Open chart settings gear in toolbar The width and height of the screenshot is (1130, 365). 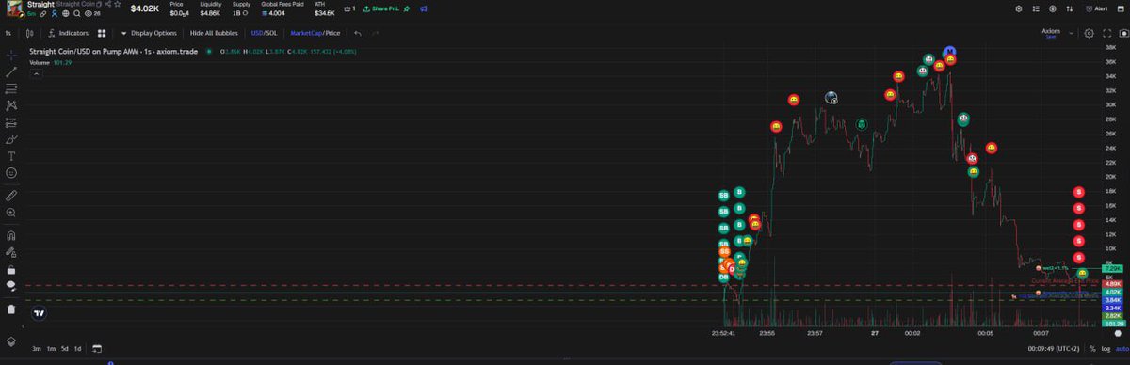pyautogui.click(x=1089, y=33)
